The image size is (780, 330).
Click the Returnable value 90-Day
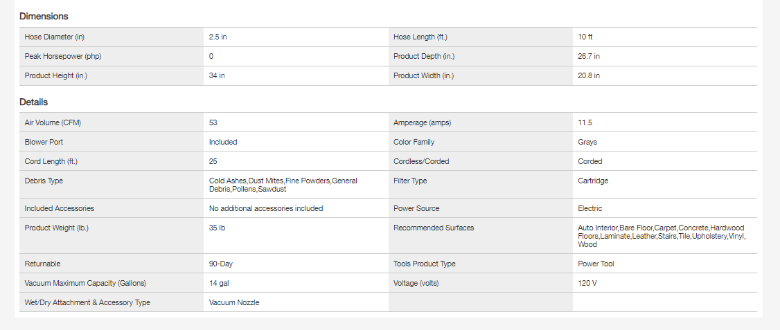click(221, 264)
